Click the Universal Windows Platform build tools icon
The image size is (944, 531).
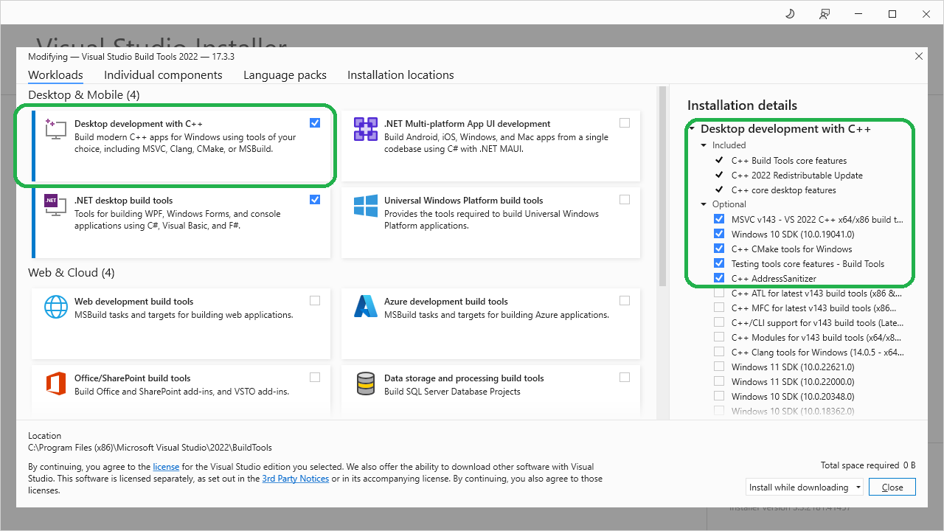[x=366, y=205]
